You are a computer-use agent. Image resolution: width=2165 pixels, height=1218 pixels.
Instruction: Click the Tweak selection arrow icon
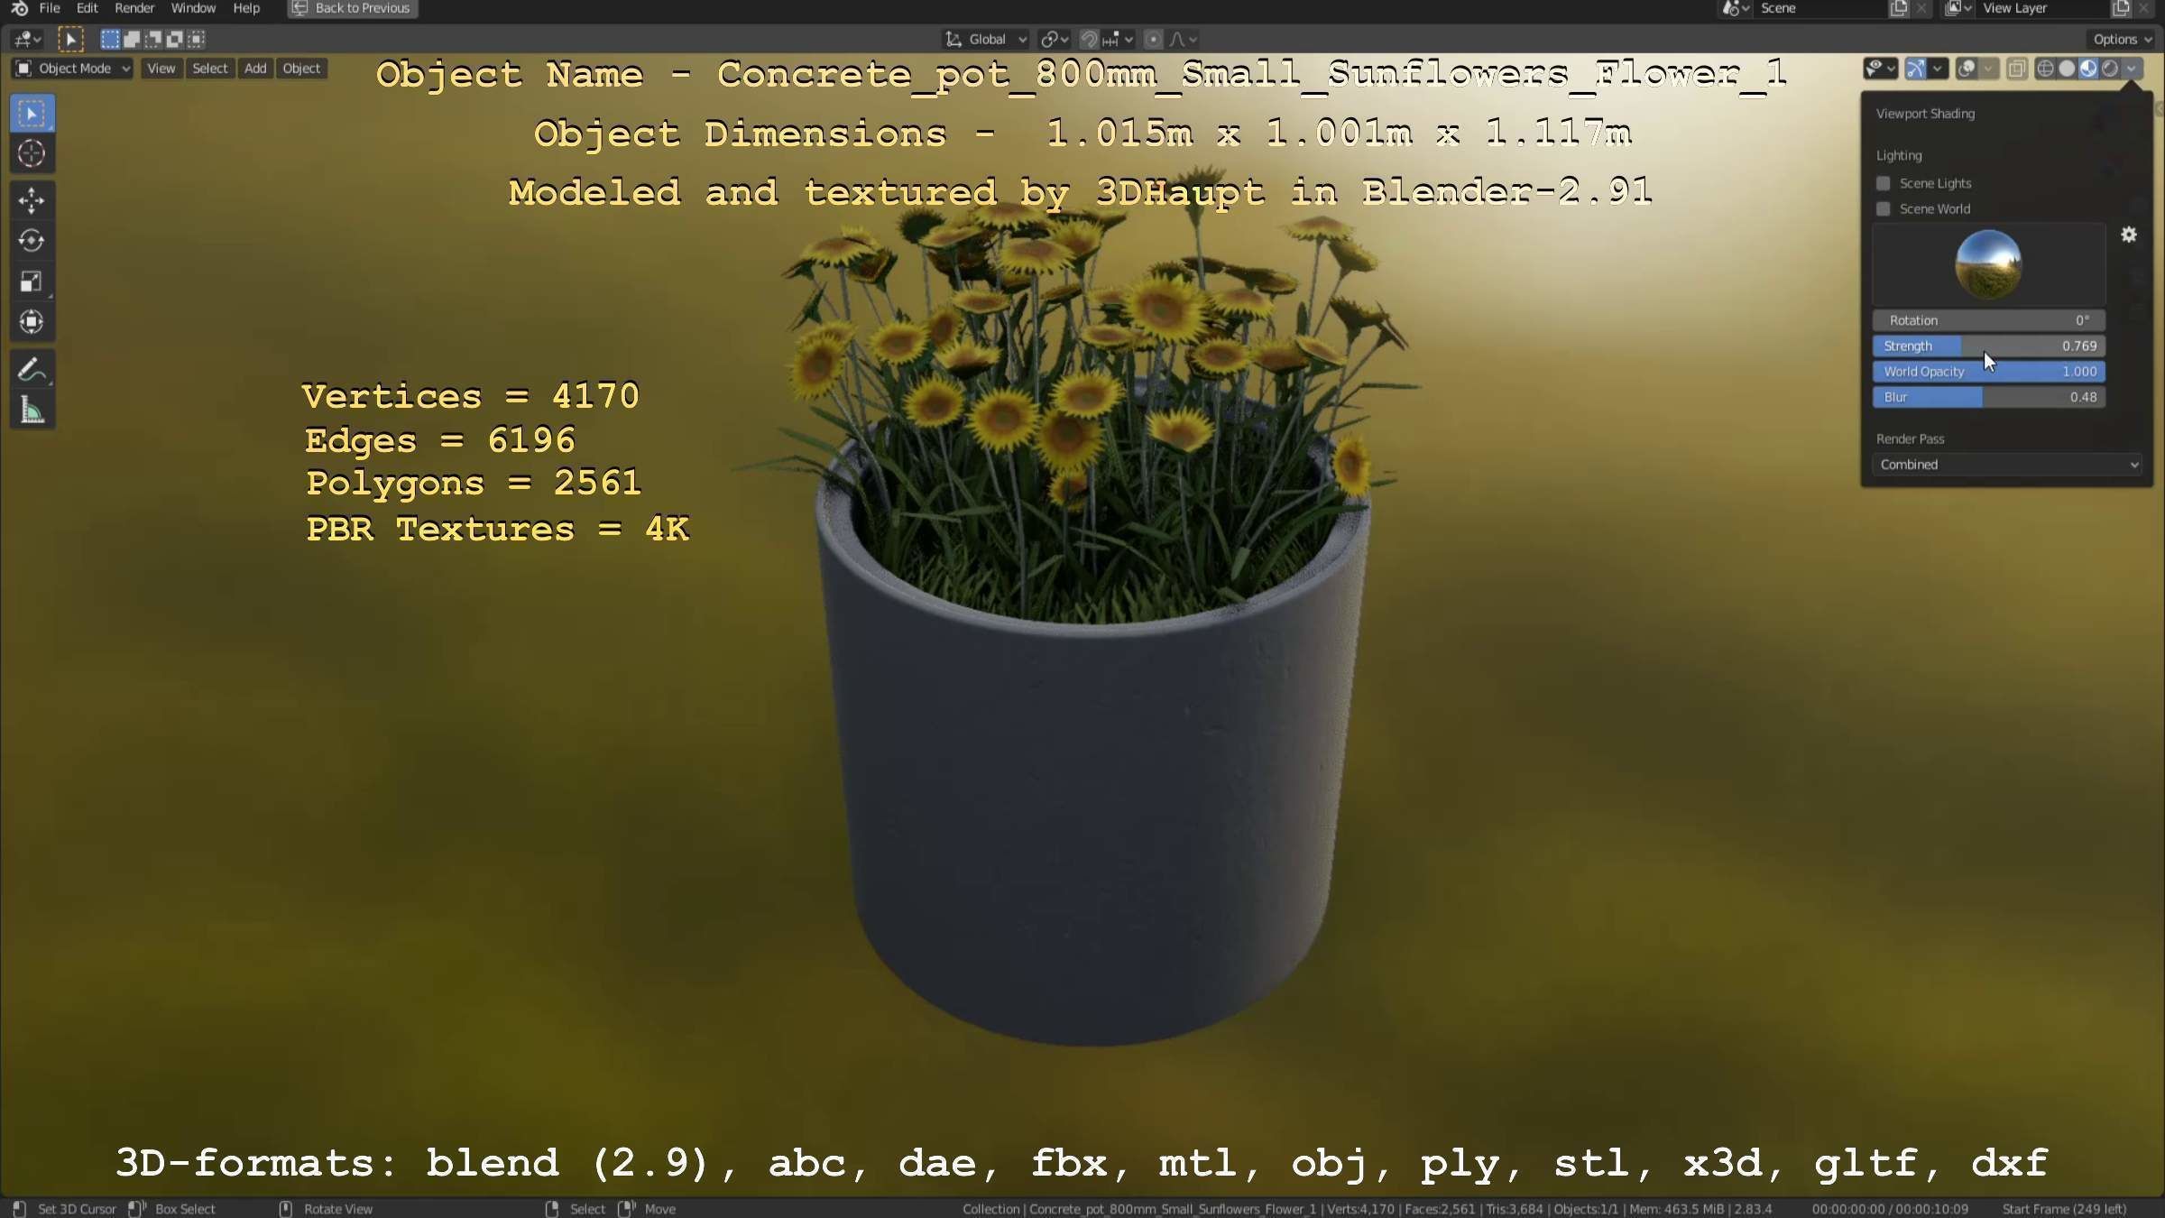coord(70,39)
